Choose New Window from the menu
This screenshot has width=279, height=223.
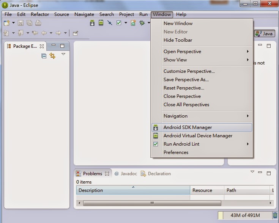202,23
